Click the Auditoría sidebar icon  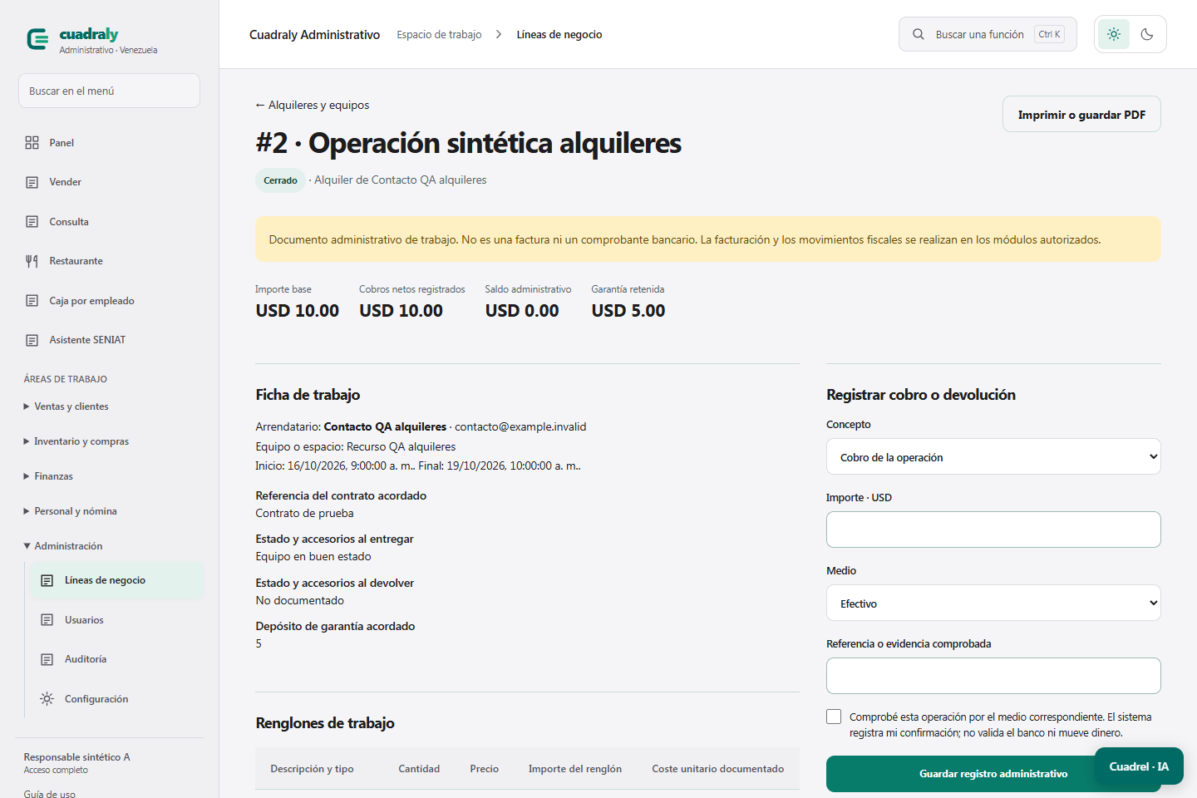(47, 659)
